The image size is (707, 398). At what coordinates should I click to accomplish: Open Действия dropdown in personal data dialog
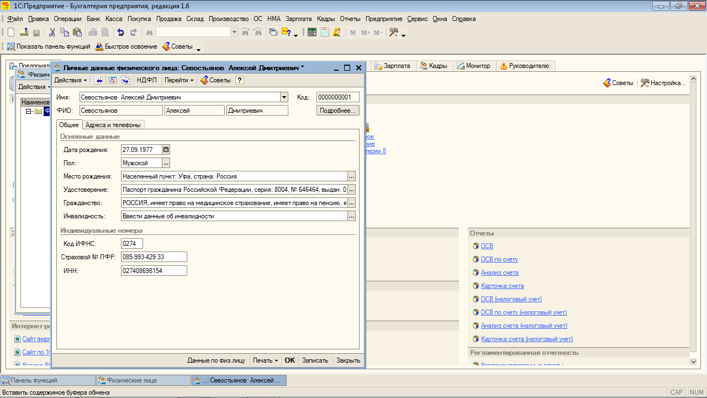click(71, 80)
